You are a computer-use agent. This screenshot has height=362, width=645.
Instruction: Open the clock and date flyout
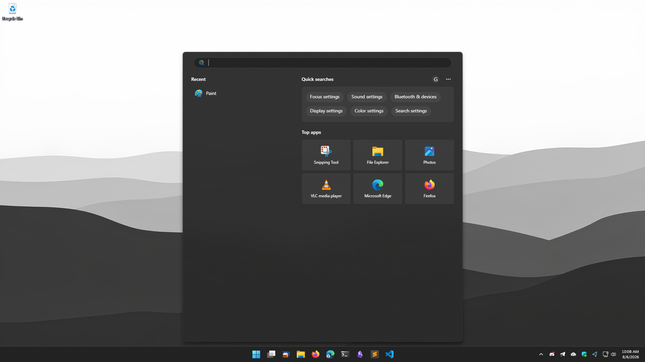coord(630,354)
